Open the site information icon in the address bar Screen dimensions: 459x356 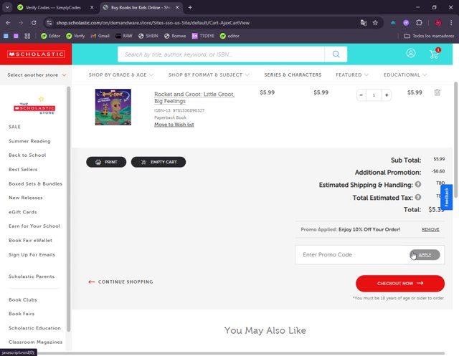pos(49,23)
